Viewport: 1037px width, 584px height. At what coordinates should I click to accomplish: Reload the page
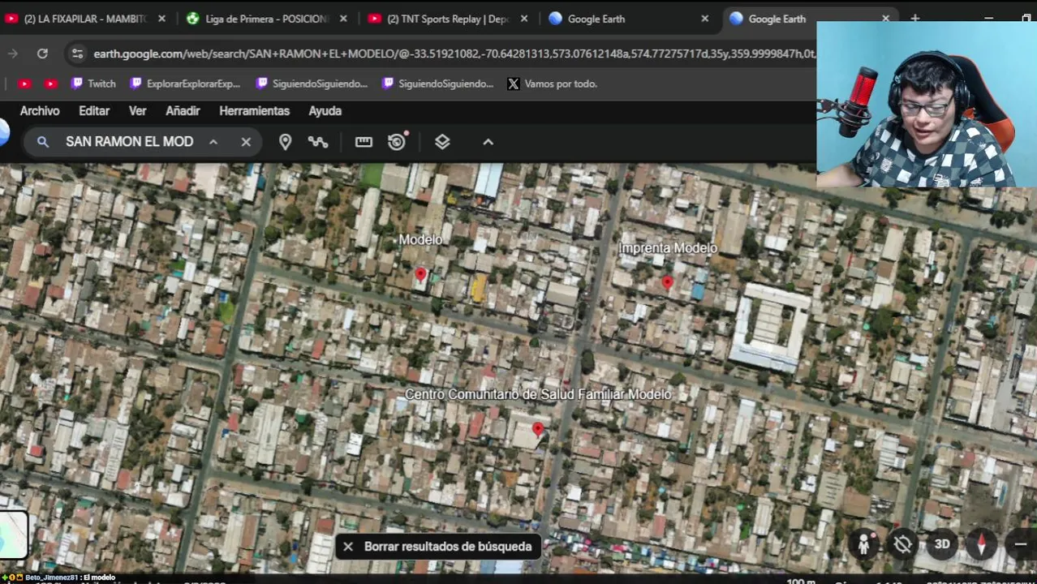(x=42, y=54)
